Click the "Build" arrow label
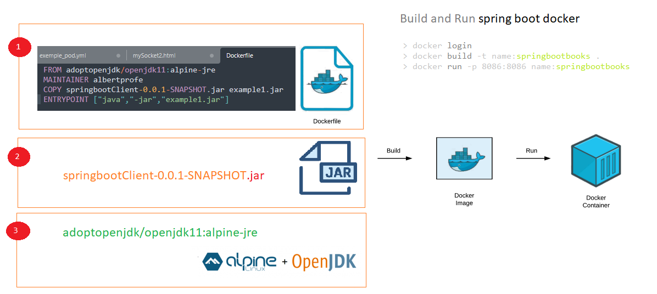 393,150
